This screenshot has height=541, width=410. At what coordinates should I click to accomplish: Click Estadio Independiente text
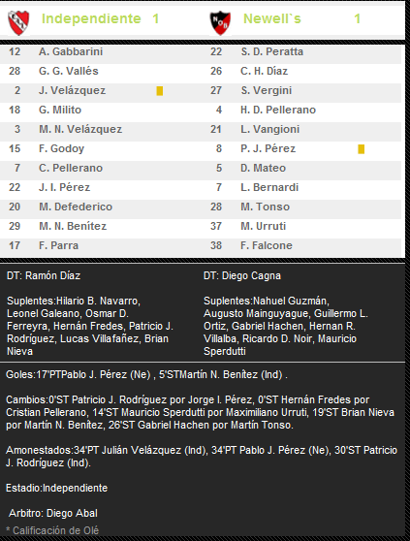[56, 488]
